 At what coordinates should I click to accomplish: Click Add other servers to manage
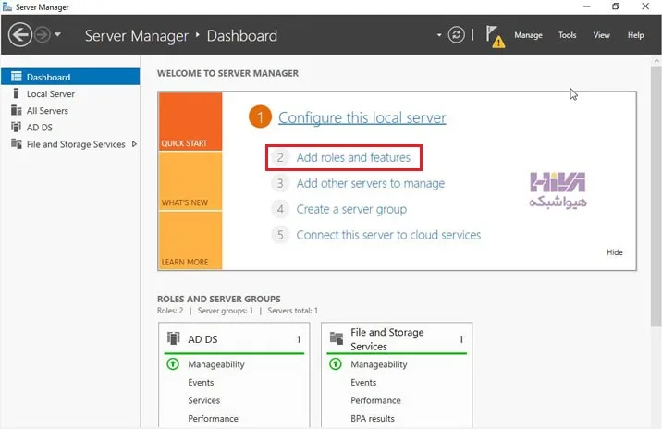(x=370, y=183)
